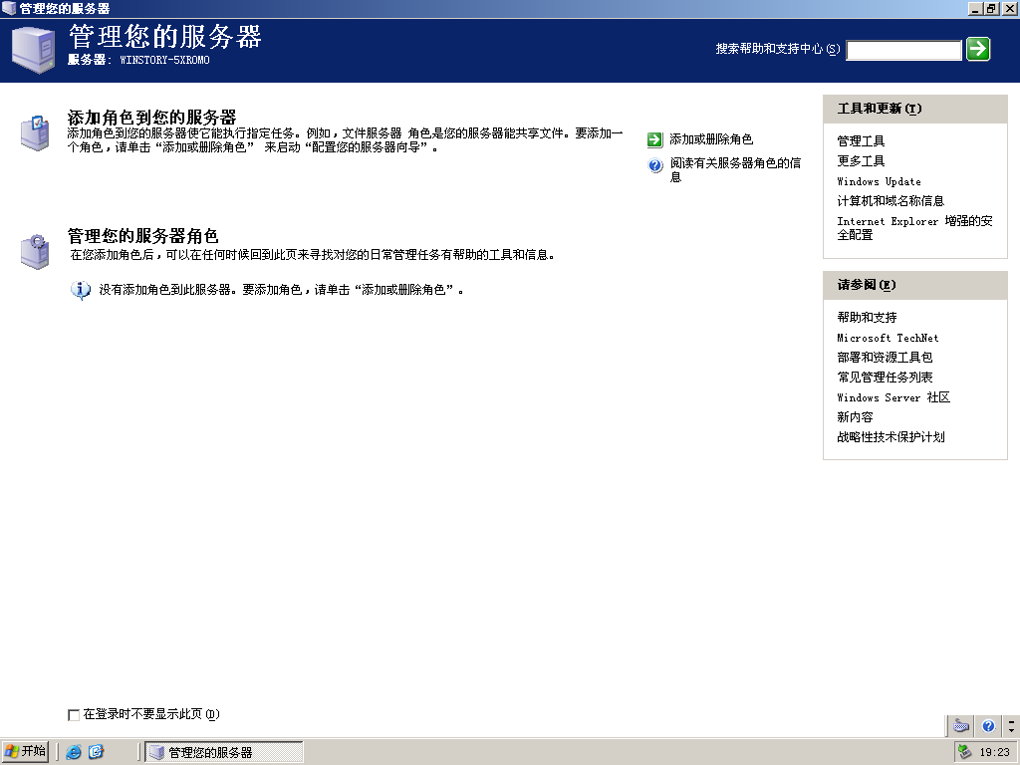Launch Internet Explorer from the quick launch bar
1020x765 pixels.
(x=74, y=752)
